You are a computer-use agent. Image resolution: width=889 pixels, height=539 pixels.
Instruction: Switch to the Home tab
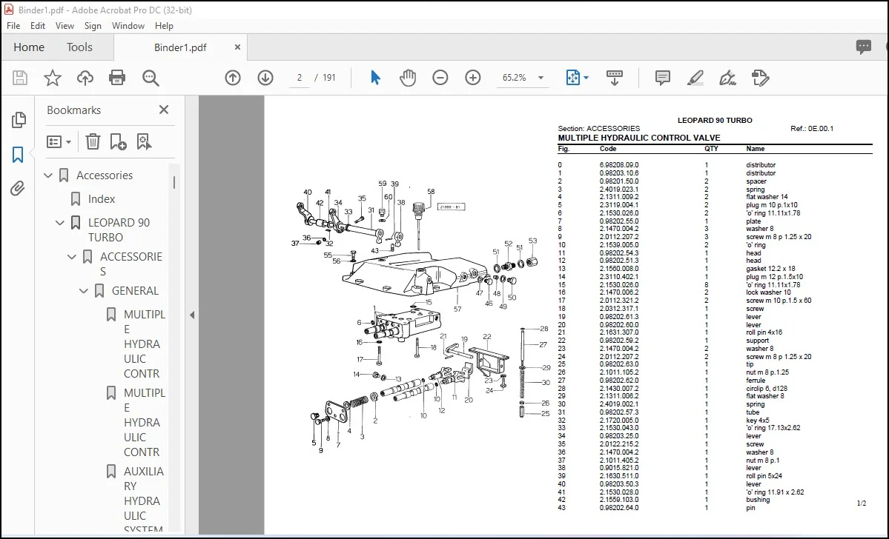(29, 47)
